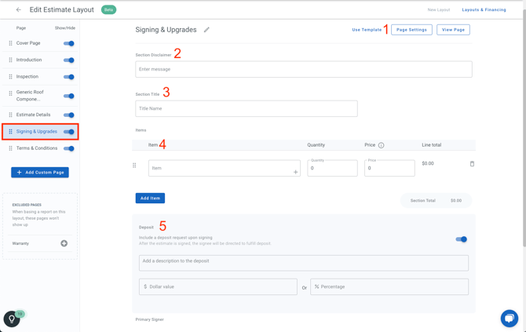Click the Add Item button
This screenshot has width=526, height=332.
click(x=150, y=199)
